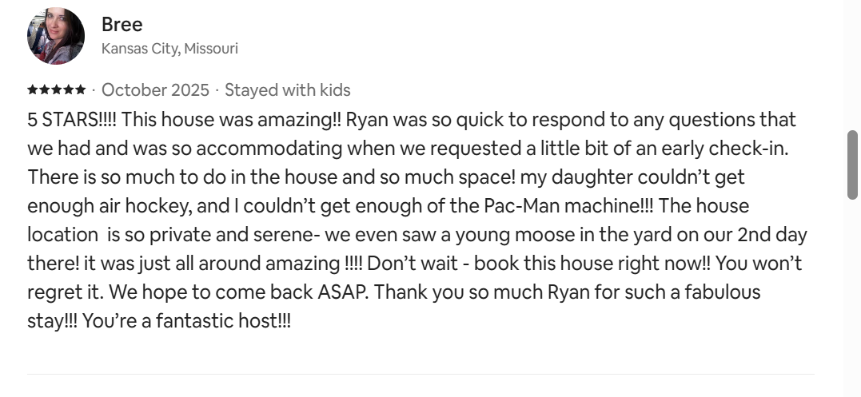Click the divider line below the review
The width and height of the screenshot is (861, 397).
point(421,374)
